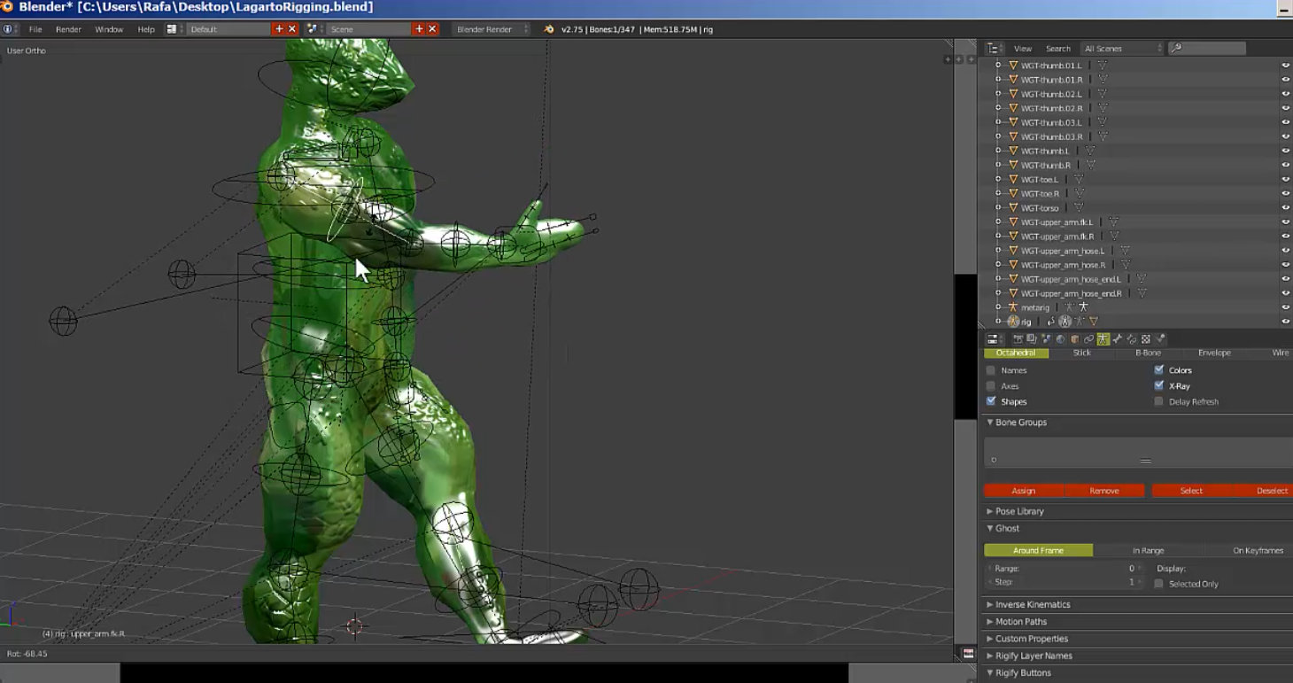
Task: Open the World properties tab icon
Action: [1060, 339]
